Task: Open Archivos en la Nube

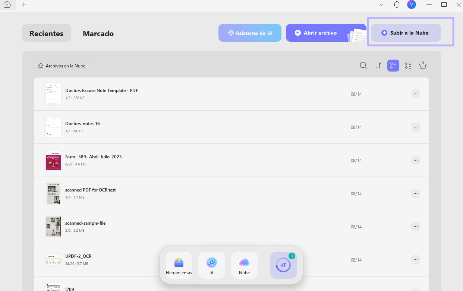Action: point(62,66)
